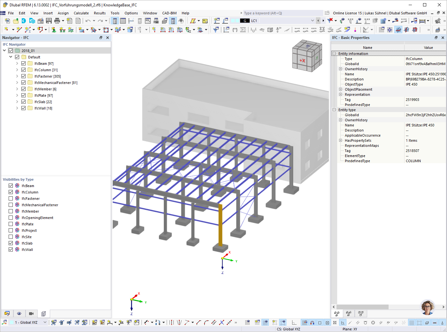The width and height of the screenshot is (447, 332).
Task: Click the new surface tool icon
Action: [x=81, y=29]
